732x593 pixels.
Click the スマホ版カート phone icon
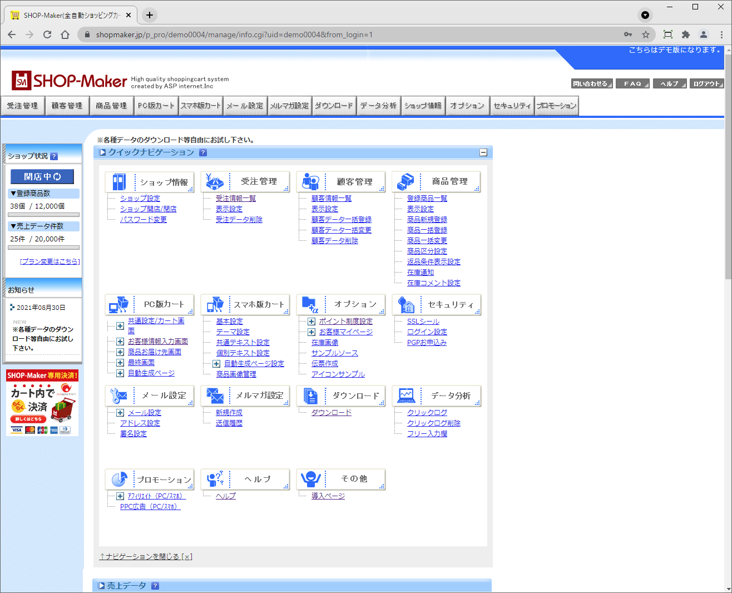[x=215, y=305]
